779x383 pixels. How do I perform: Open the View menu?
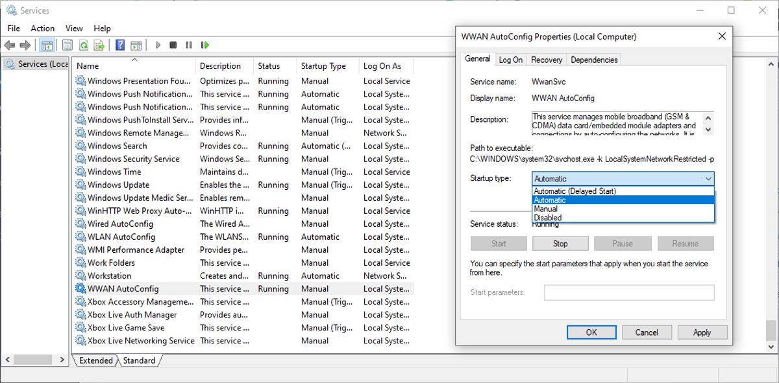click(74, 29)
